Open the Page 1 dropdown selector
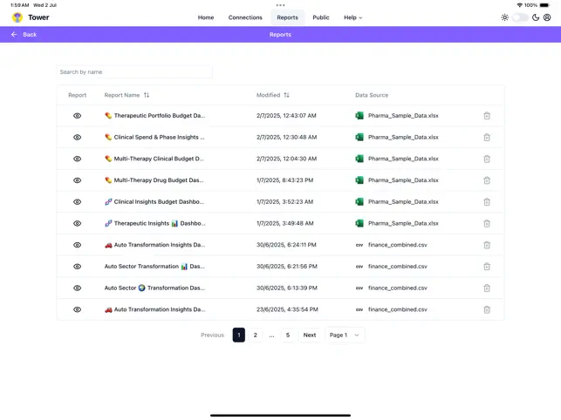Screen dimensions: 561x420 coord(345,335)
